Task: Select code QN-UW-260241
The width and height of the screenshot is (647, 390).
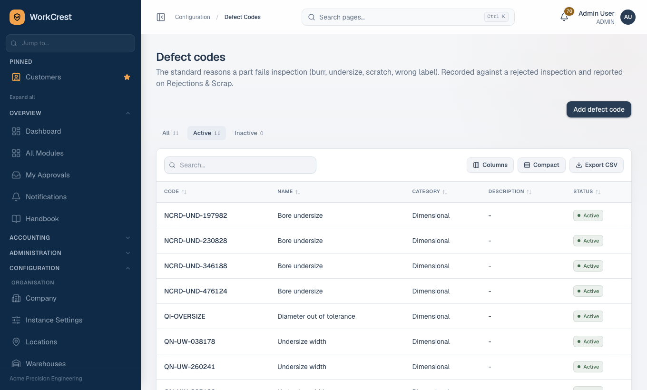Action: coord(190,367)
